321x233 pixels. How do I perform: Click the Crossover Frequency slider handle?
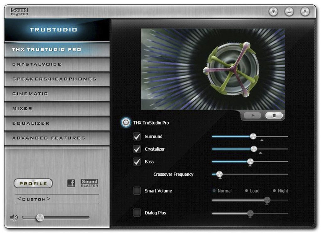(219, 174)
